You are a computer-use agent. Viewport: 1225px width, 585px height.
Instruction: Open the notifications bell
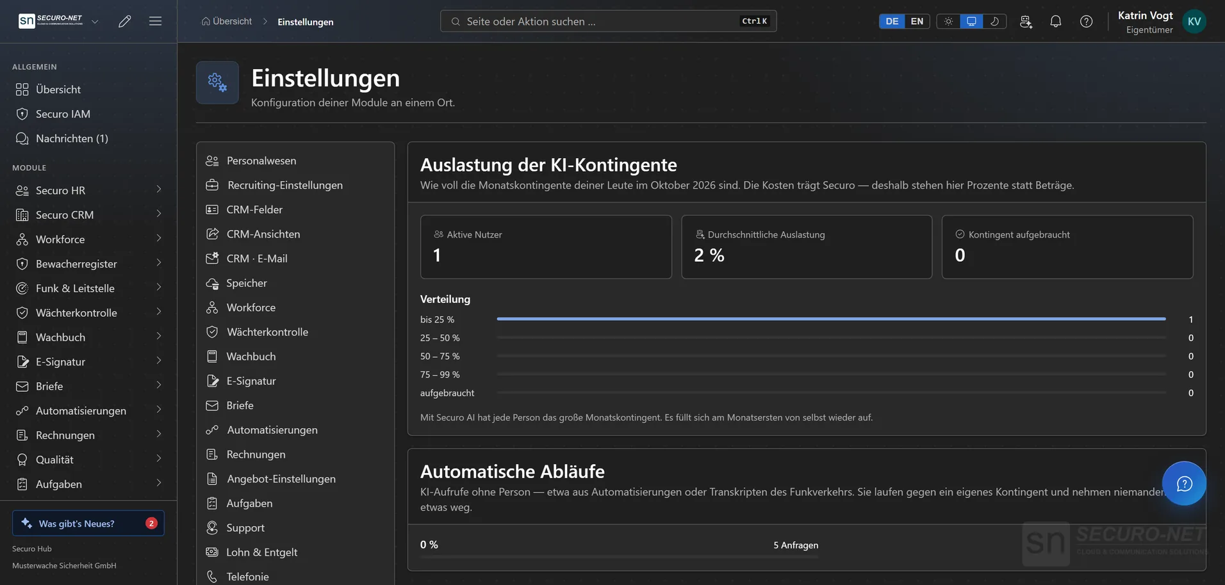point(1056,21)
